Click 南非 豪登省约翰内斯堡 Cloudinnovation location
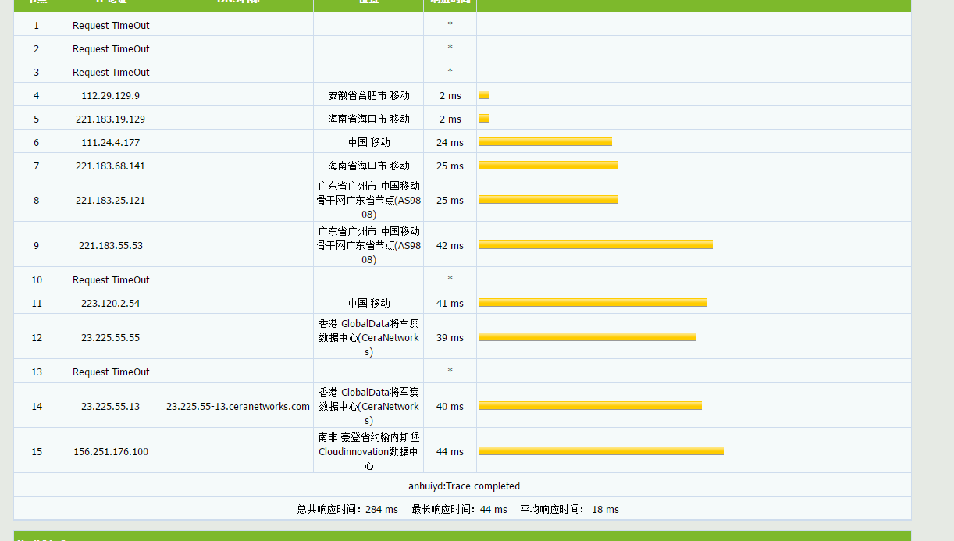The image size is (954, 541). [x=368, y=451]
